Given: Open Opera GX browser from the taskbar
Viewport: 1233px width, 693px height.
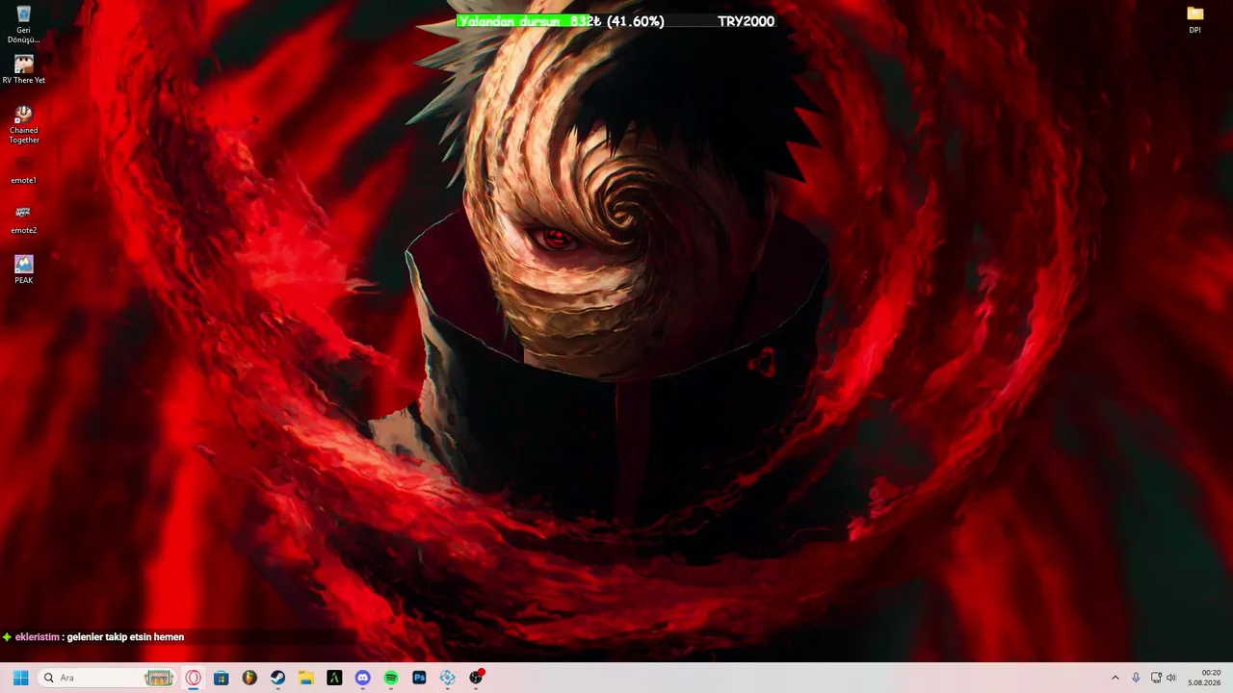Looking at the screenshot, I should pyautogui.click(x=194, y=678).
